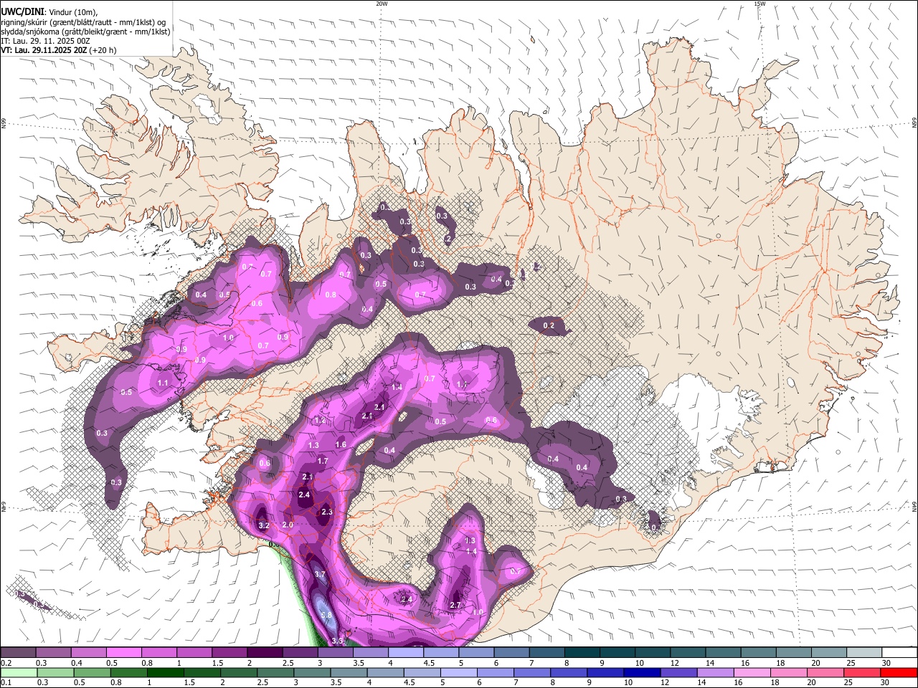Viewport: 918px width, 688px height.
Task: Click the UWC/DINI title text
Action: [22, 11]
